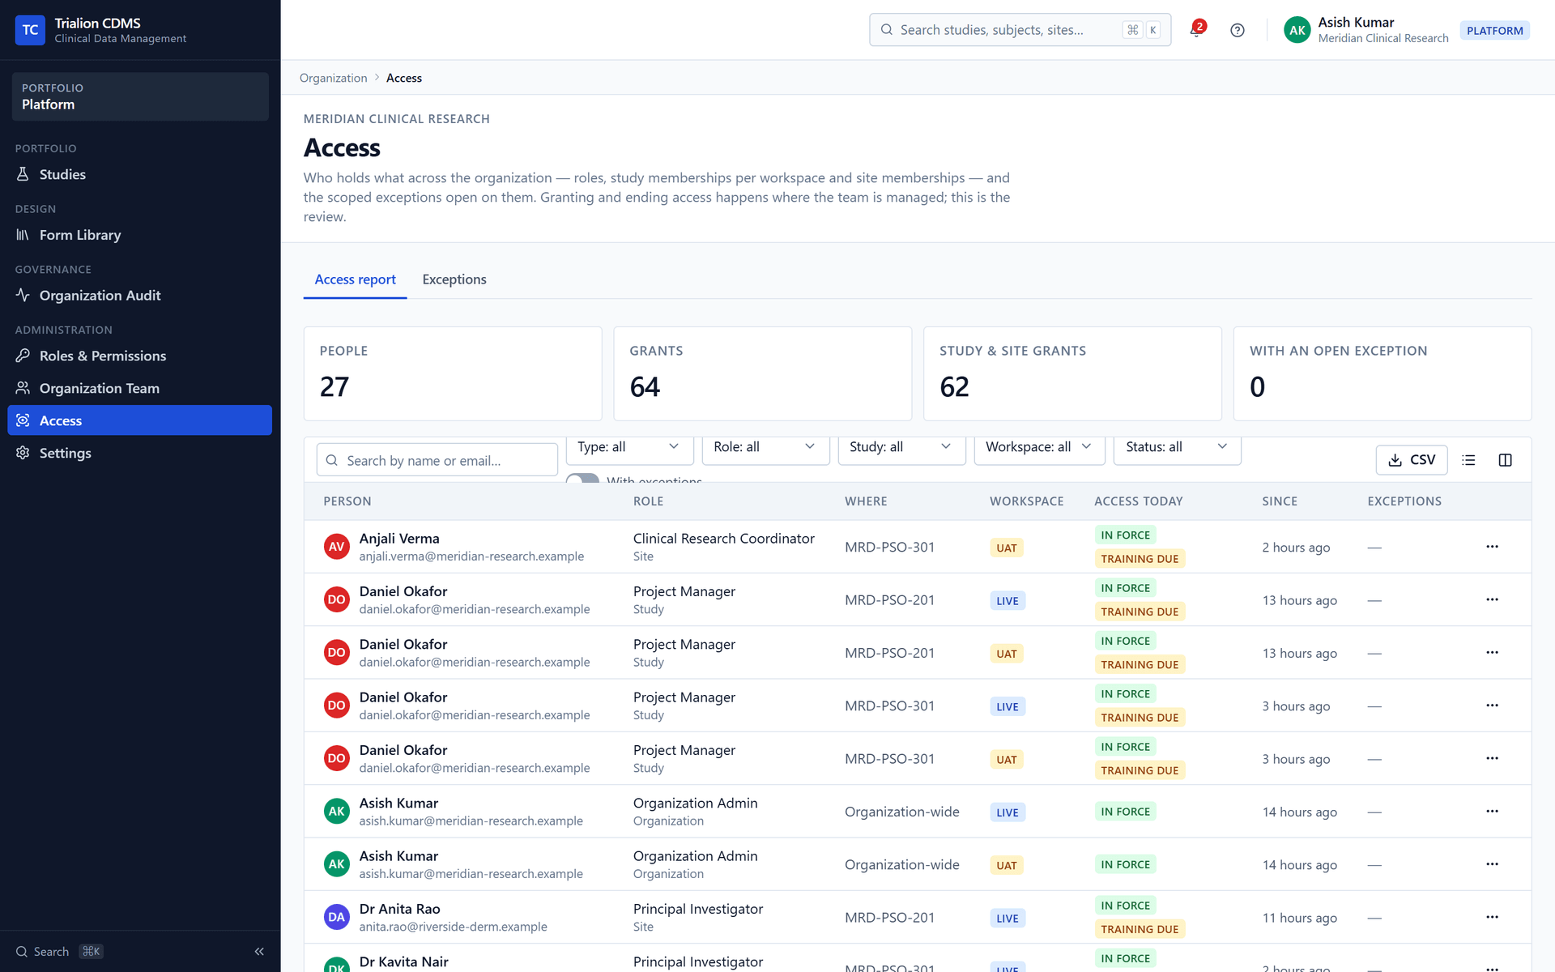Open Organization Audit in sidebar
The image size is (1555, 972).
pyautogui.click(x=139, y=296)
